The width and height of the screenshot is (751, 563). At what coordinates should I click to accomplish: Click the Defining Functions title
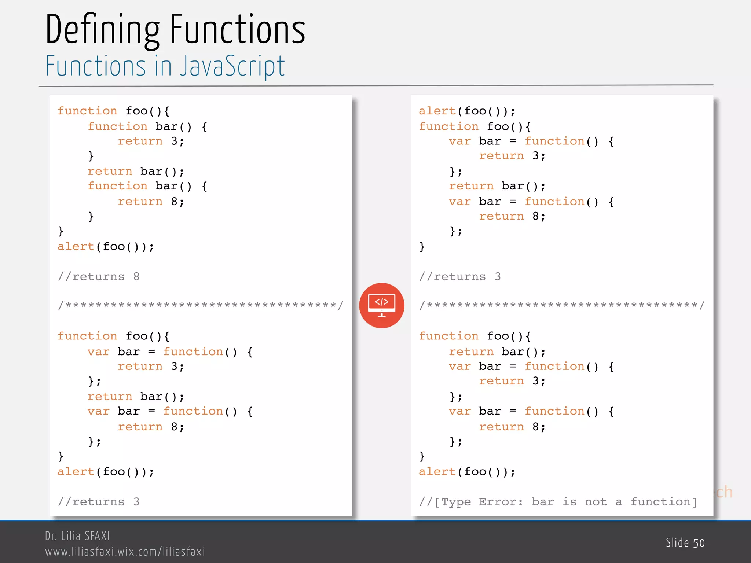175,30
